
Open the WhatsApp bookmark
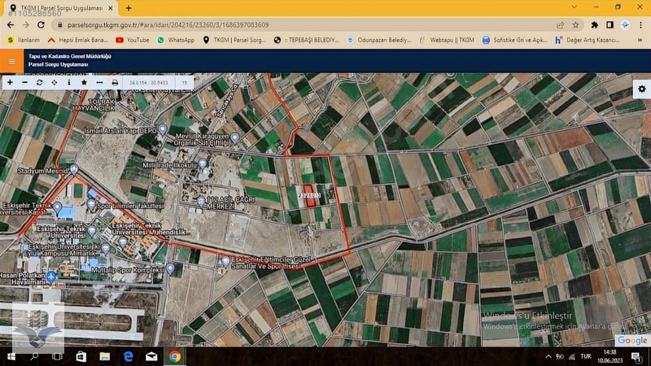coord(176,40)
